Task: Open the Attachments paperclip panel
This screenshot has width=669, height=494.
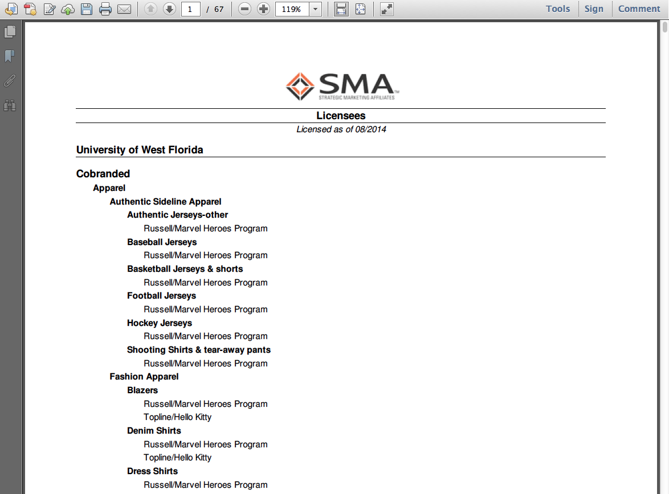Action: pyautogui.click(x=9, y=80)
